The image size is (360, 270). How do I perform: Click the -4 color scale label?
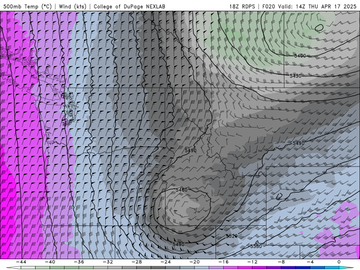(310, 262)
